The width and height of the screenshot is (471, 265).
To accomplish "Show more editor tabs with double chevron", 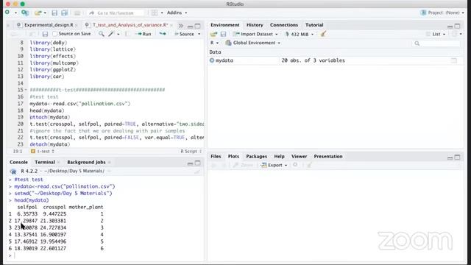I will (x=181, y=25).
